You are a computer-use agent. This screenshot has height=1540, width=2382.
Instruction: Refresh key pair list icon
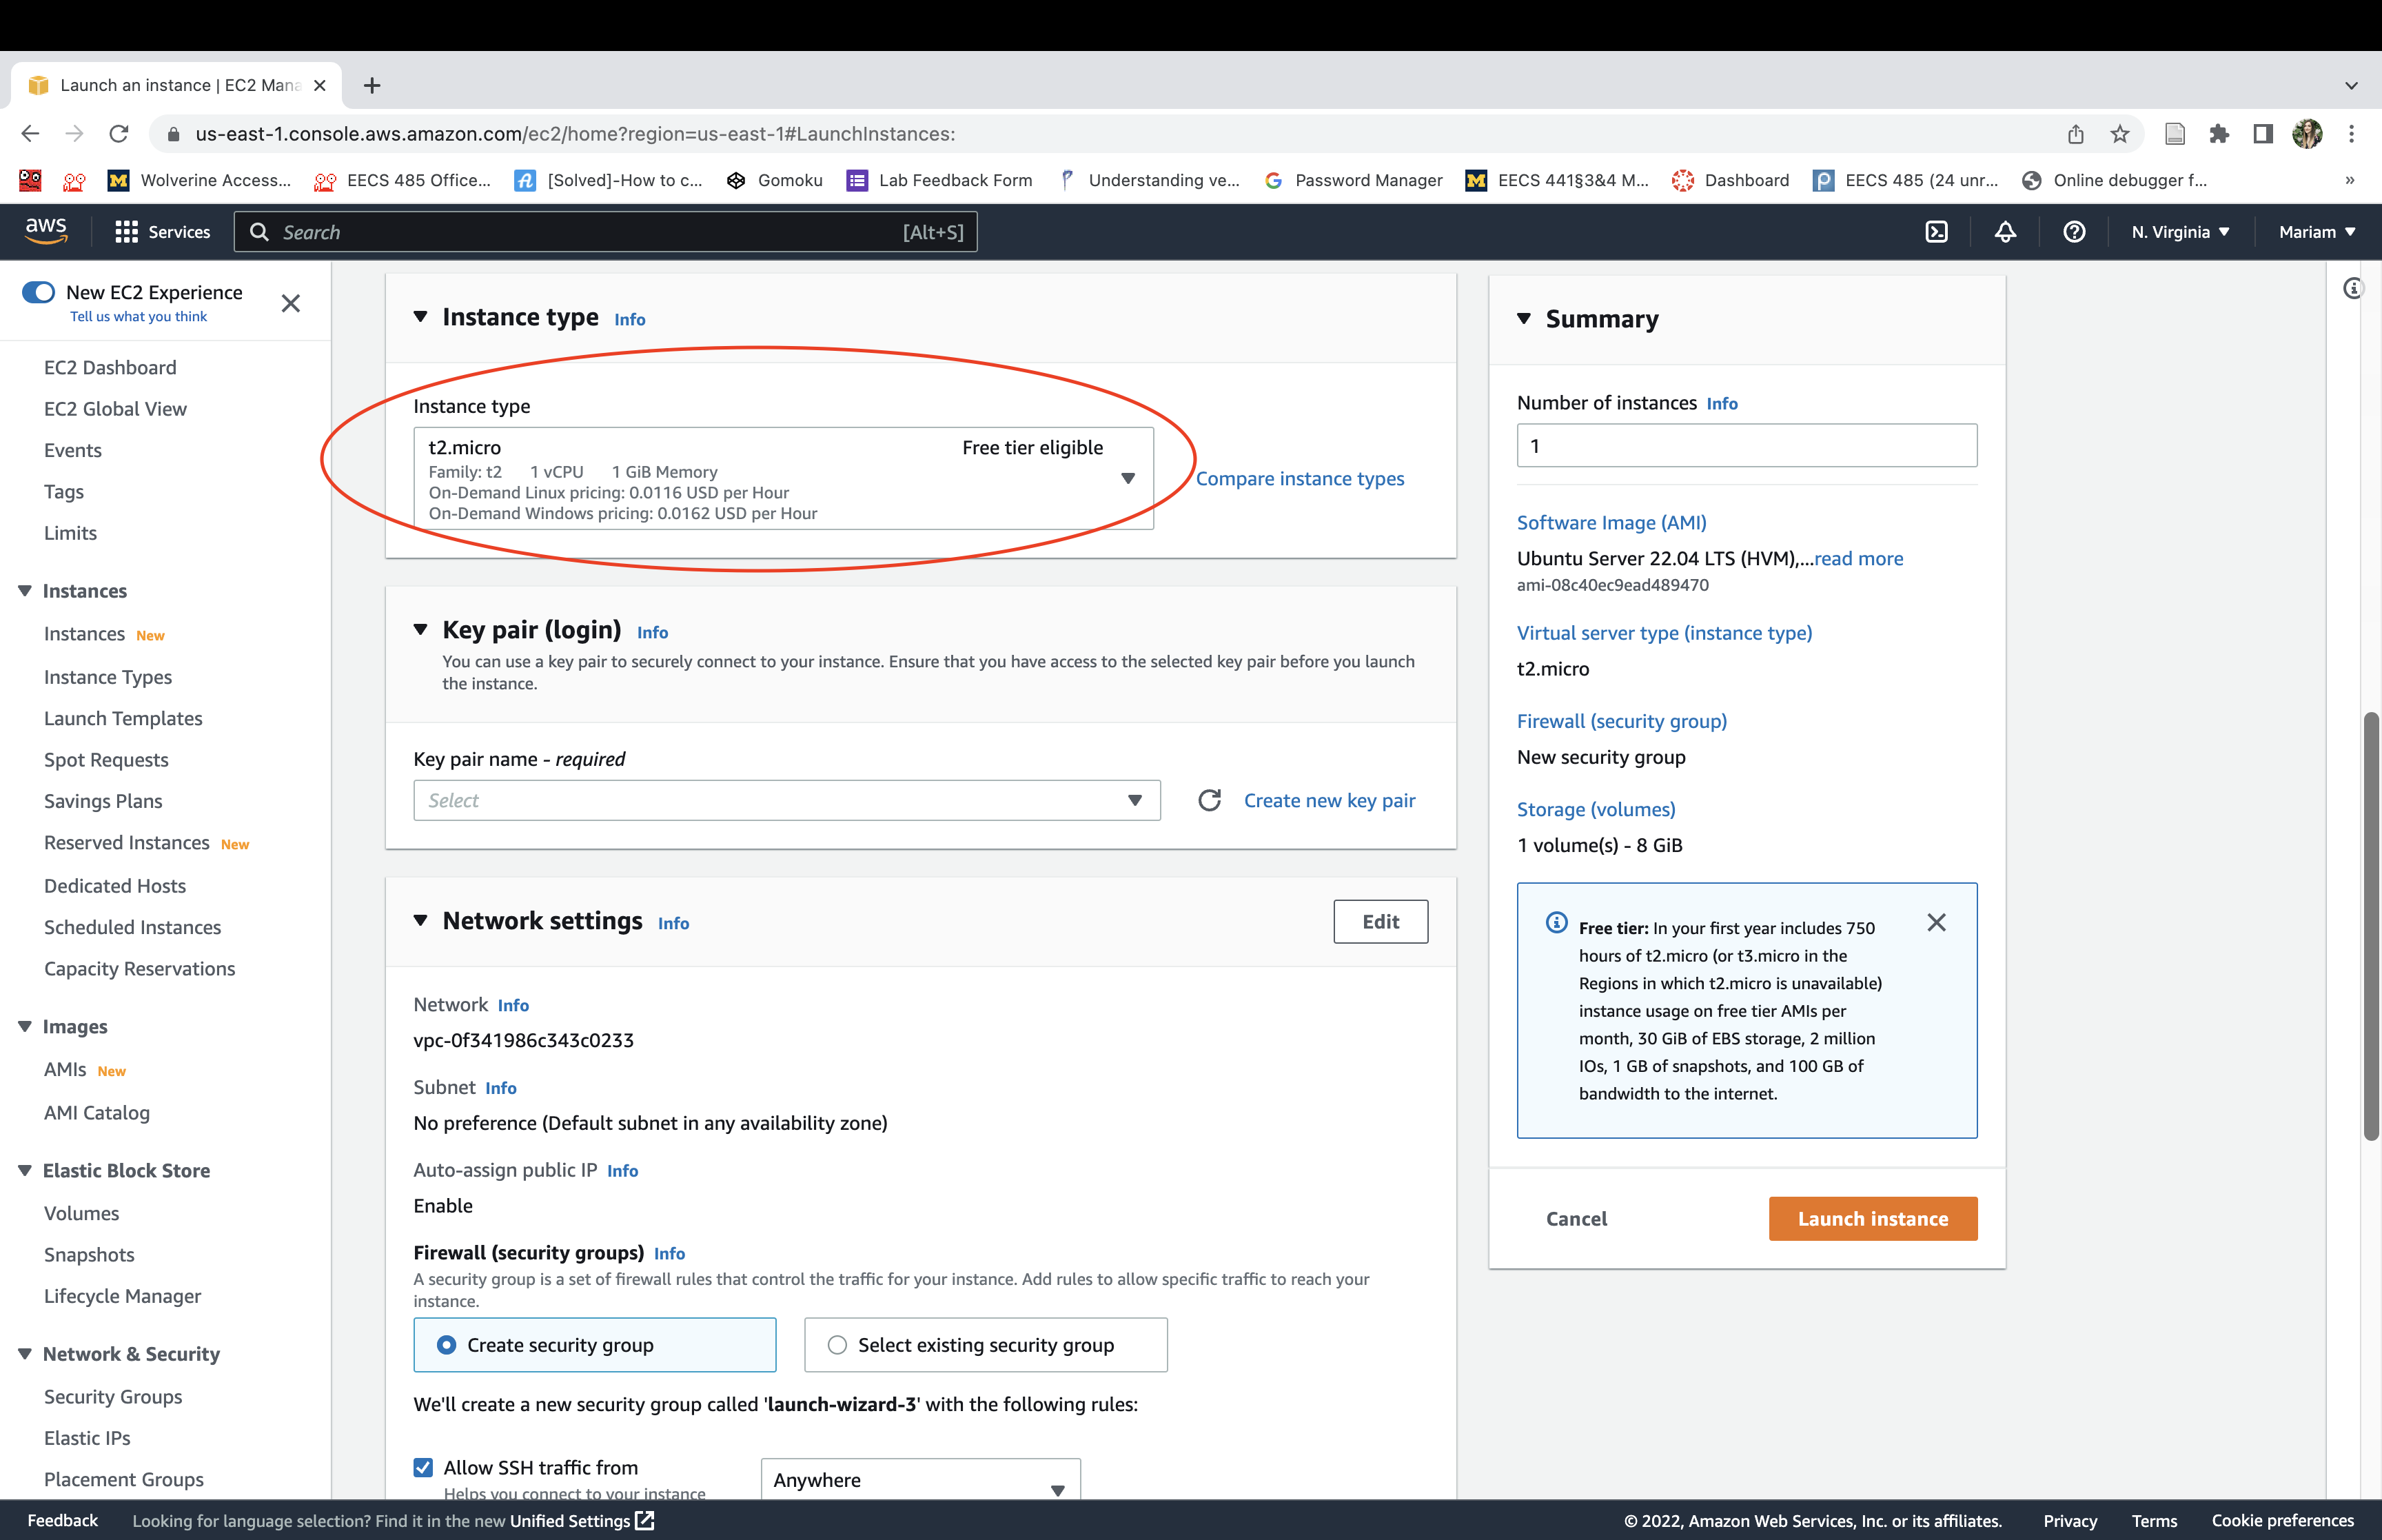[1210, 800]
